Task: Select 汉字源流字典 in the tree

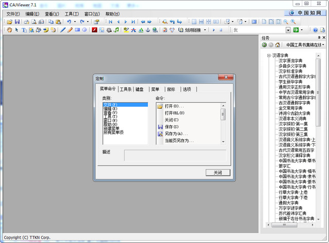Action: (x=290, y=61)
